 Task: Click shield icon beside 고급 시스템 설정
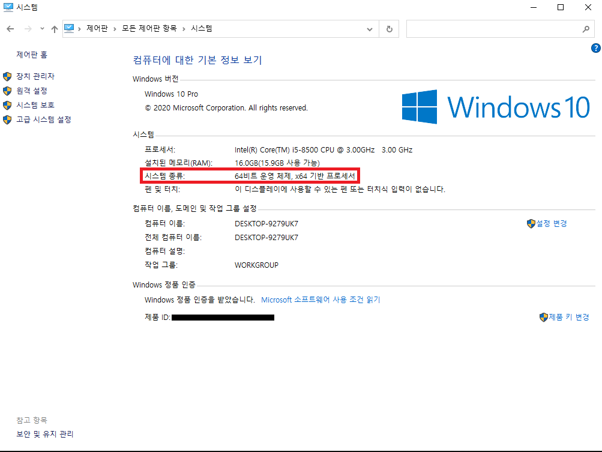(7, 120)
